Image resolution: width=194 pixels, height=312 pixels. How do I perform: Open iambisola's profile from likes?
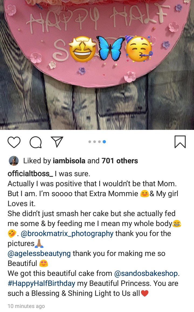pyautogui.click(x=69, y=161)
